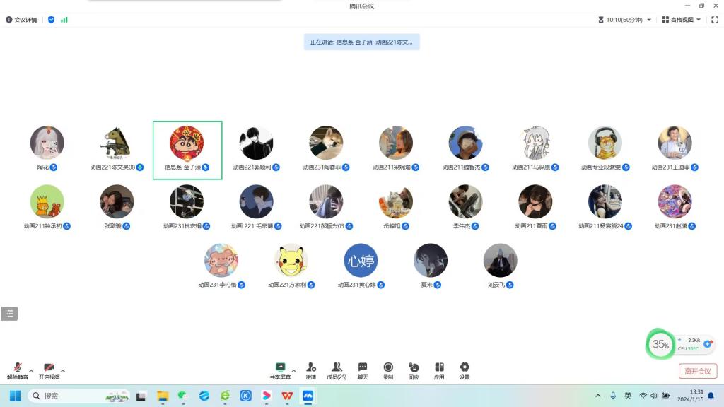Expand video options arrow beside 开启视频
This screenshot has width=724, height=407.
click(63, 370)
